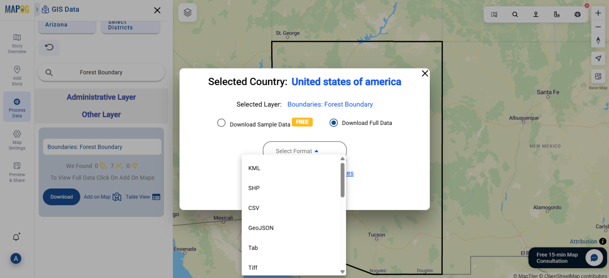
Task: Click the Download button for Forest Boundary
Action: coord(61,197)
